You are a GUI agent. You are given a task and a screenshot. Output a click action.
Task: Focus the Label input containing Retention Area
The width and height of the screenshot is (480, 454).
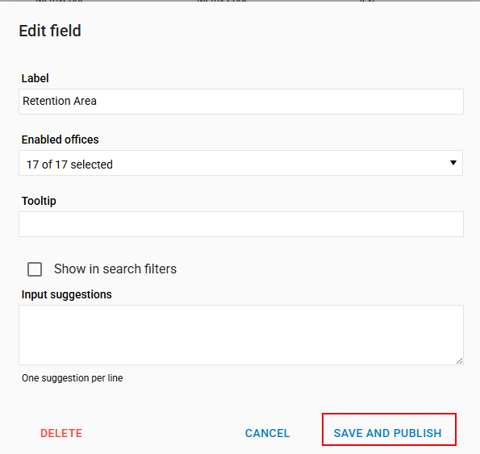[x=241, y=102]
